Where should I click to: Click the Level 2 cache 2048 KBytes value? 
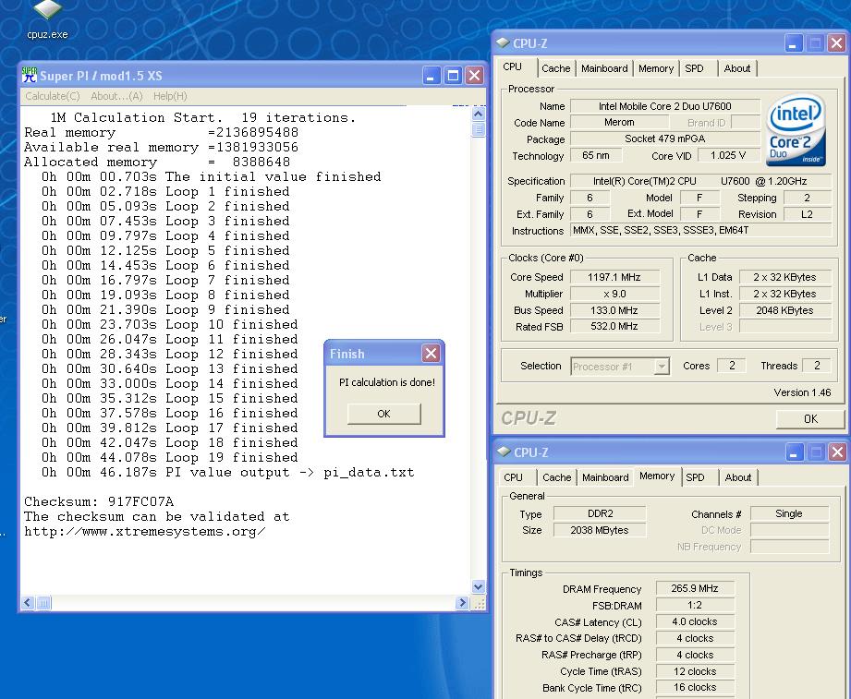pyautogui.click(x=784, y=310)
